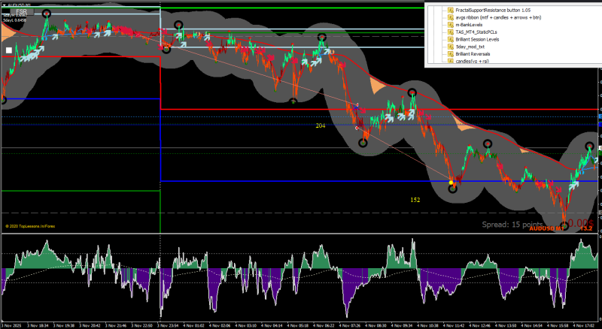Click the red '13.2' value at bottom right
This screenshot has width=602, height=329.
(586, 228)
